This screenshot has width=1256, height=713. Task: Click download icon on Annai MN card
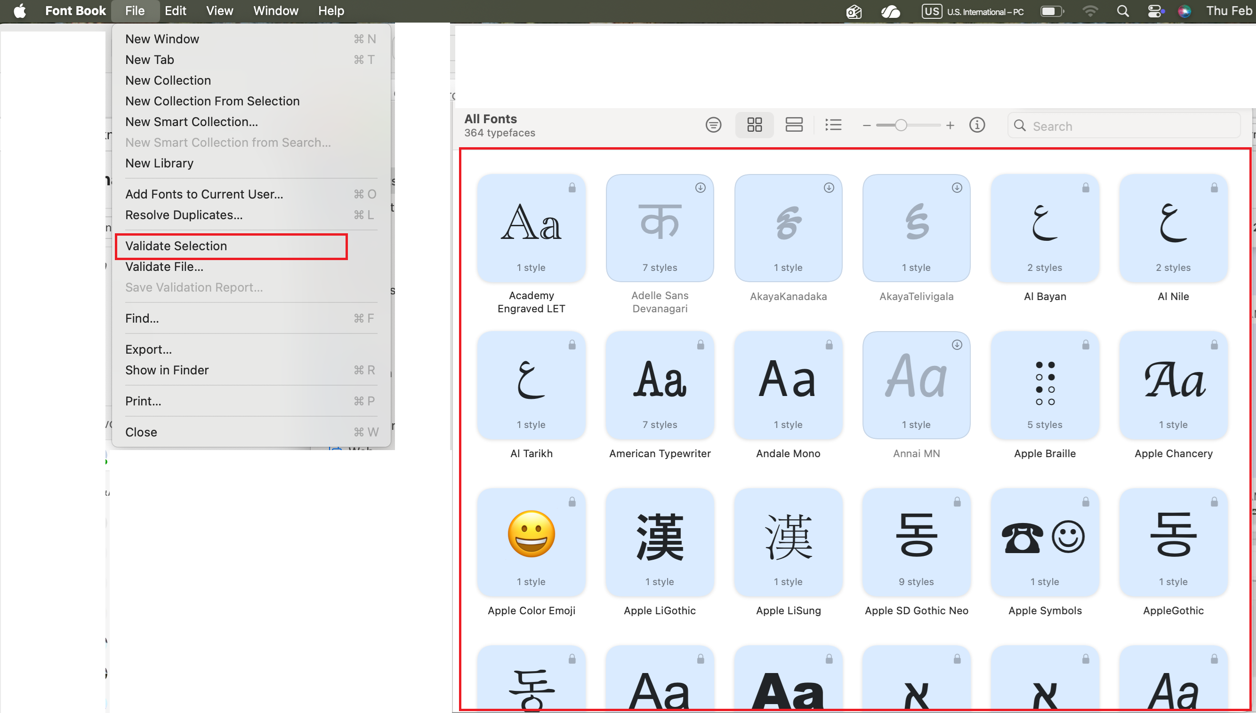pyautogui.click(x=957, y=345)
